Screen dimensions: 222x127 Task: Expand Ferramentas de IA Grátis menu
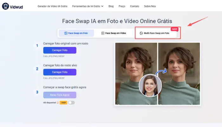coord(88,6)
